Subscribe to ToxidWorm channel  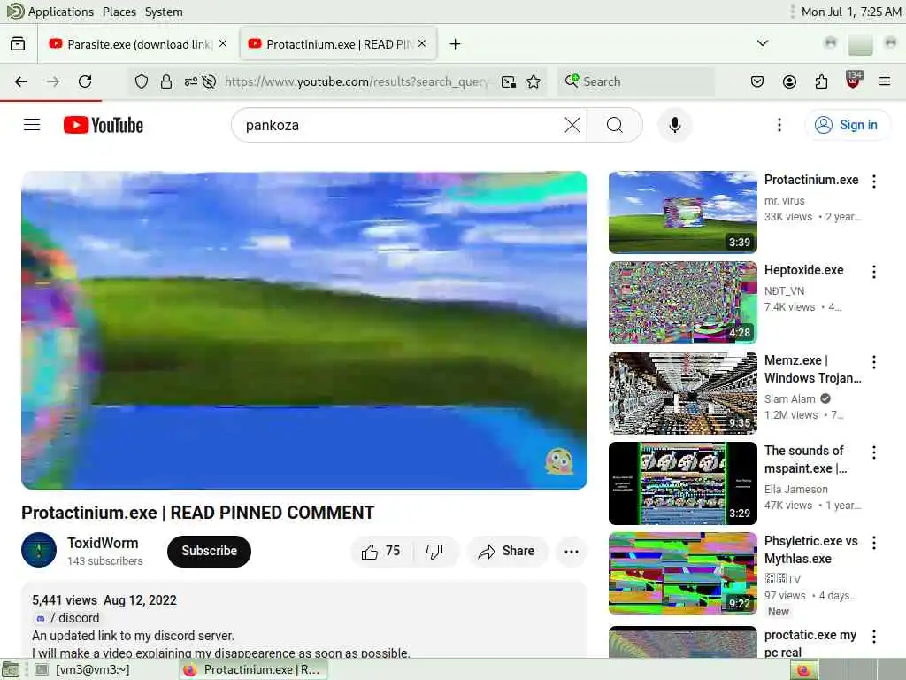pos(209,551)
